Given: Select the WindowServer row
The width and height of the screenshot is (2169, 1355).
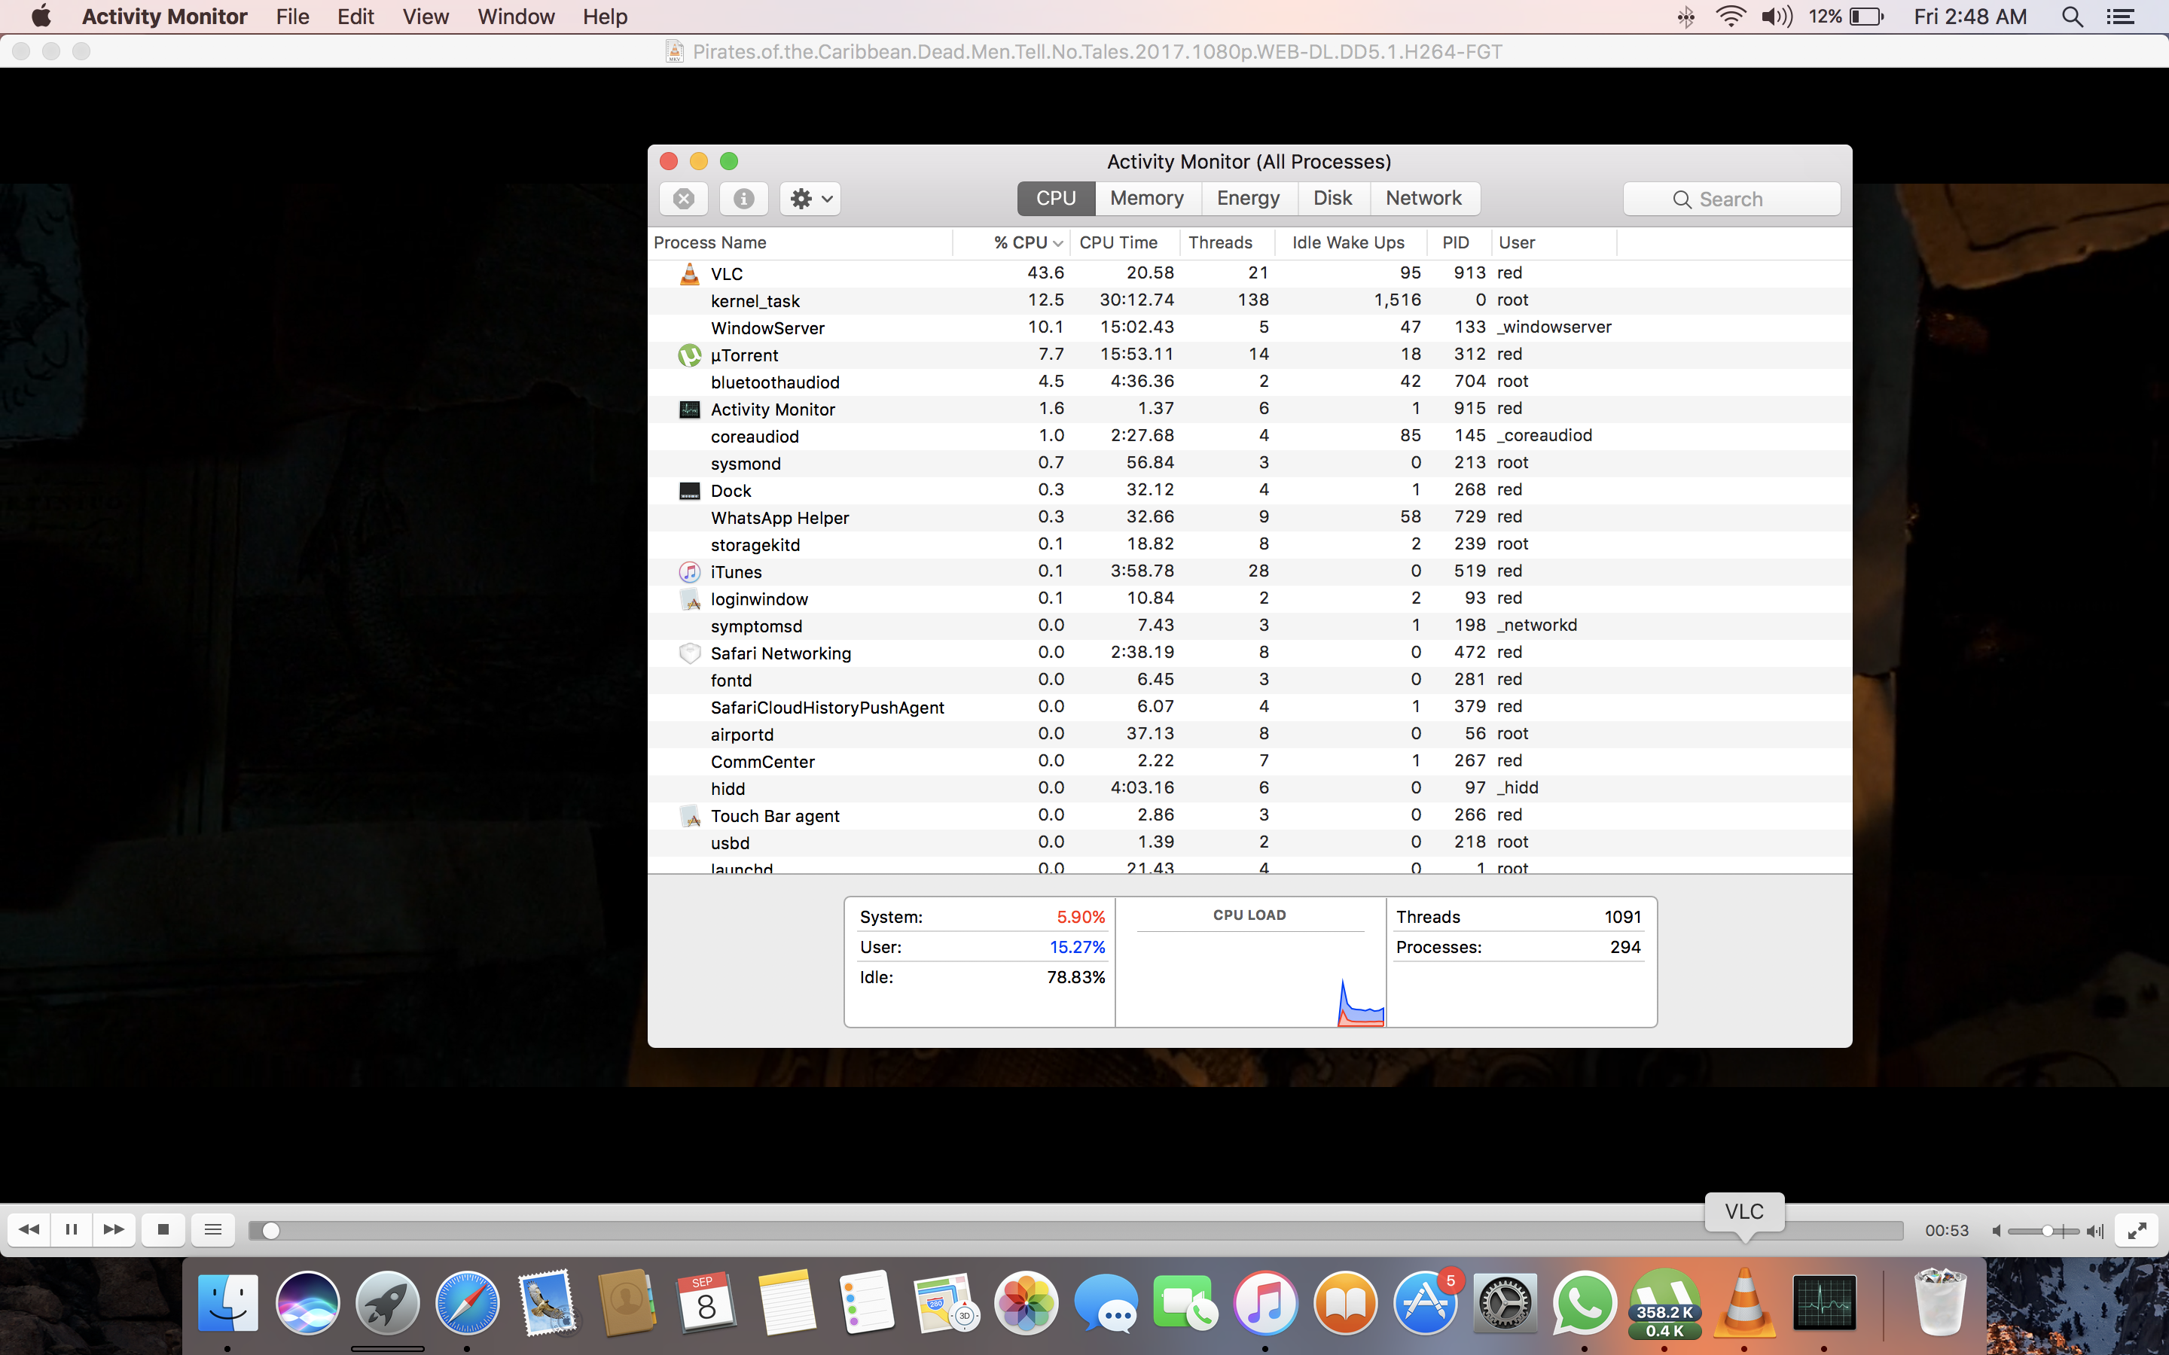Looking at the screenshot, I should 1249,328.
